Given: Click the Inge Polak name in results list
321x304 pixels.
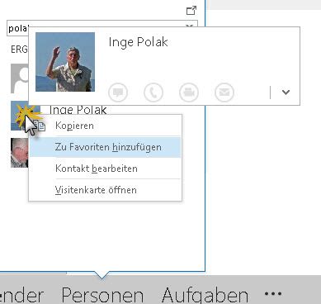Looking at the screenshot, I should [78, 110].
